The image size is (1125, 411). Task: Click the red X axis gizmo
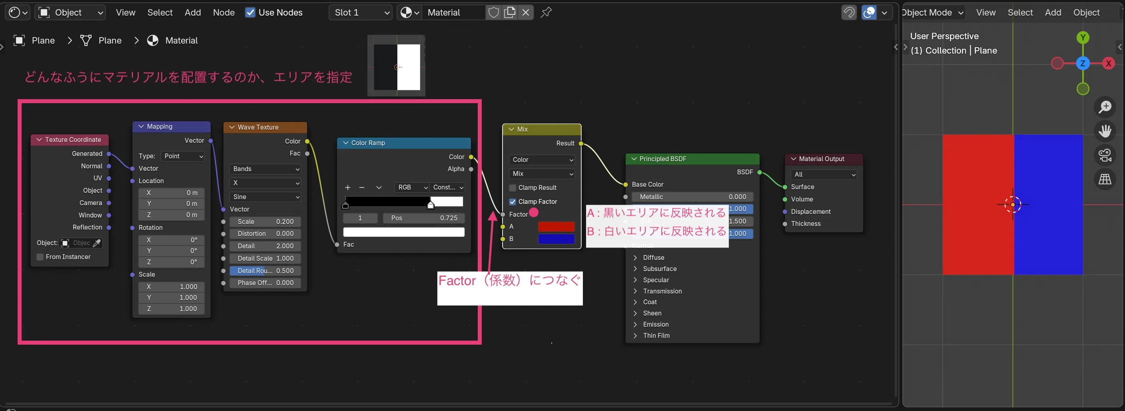1108,63
